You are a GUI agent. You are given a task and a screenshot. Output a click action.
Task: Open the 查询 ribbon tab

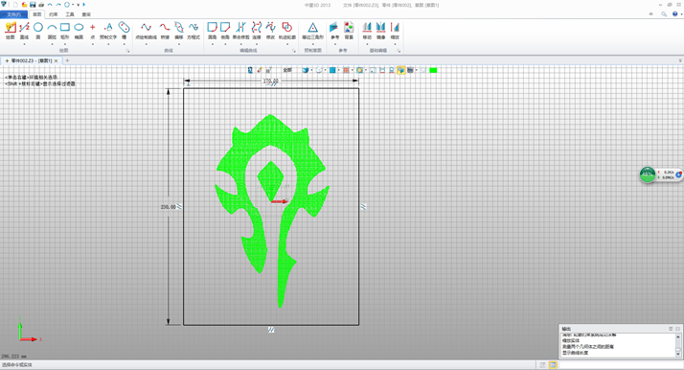coord(86,14)
